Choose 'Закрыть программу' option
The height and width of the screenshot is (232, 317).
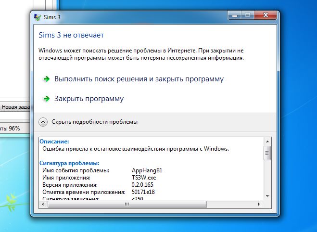(x=89, y=99)
